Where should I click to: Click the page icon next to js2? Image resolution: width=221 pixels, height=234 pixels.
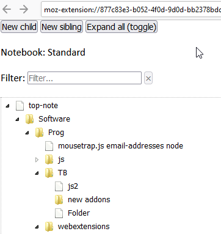tap(59, 186)
